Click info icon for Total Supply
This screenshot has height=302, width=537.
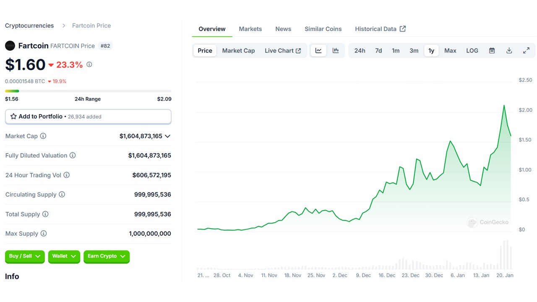point(45,214)
